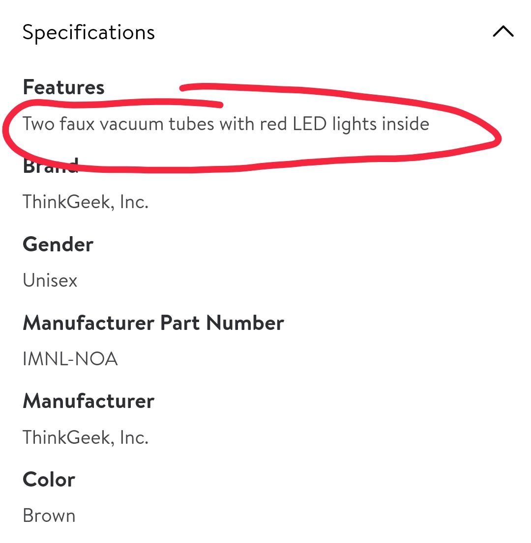This screenshot has height=543, width=531.
Task: Click the word Number in part heading
Action: tap(245, 323)
